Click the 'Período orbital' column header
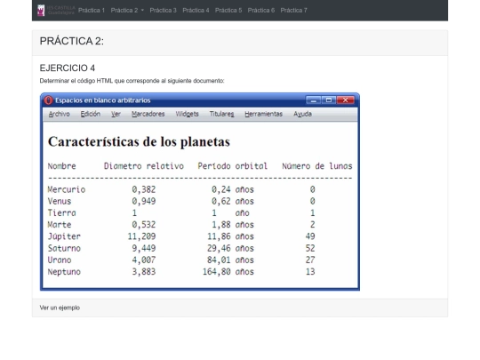 click(x=233, y=166)
